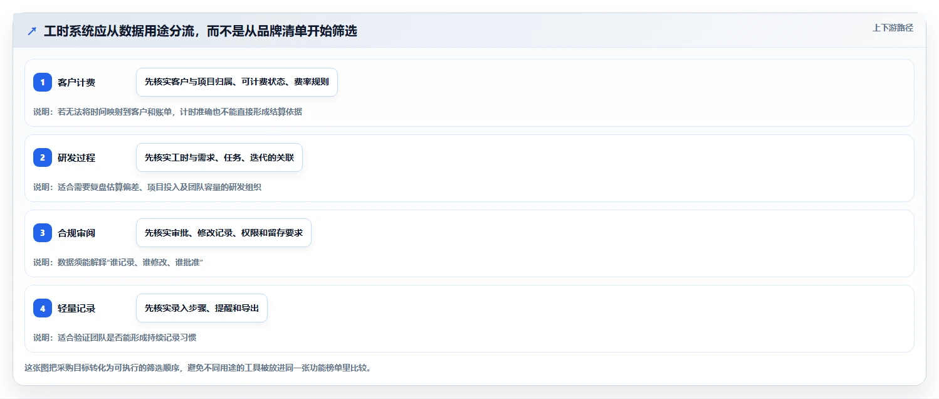Screen dimensions: 939x399
Task: Click the 合规审阅 label
Action: coord(76,233)
